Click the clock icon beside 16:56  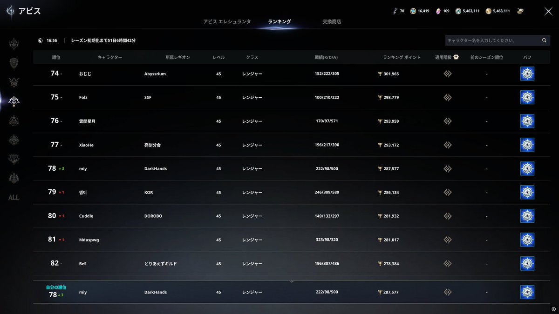pyautogui.click(x=41, y=40)
